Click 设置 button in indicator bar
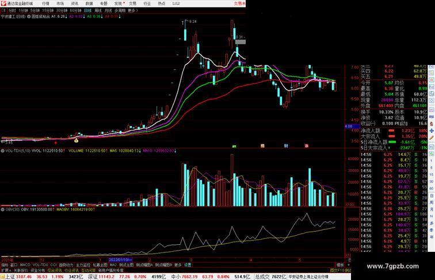 (188, 265)
